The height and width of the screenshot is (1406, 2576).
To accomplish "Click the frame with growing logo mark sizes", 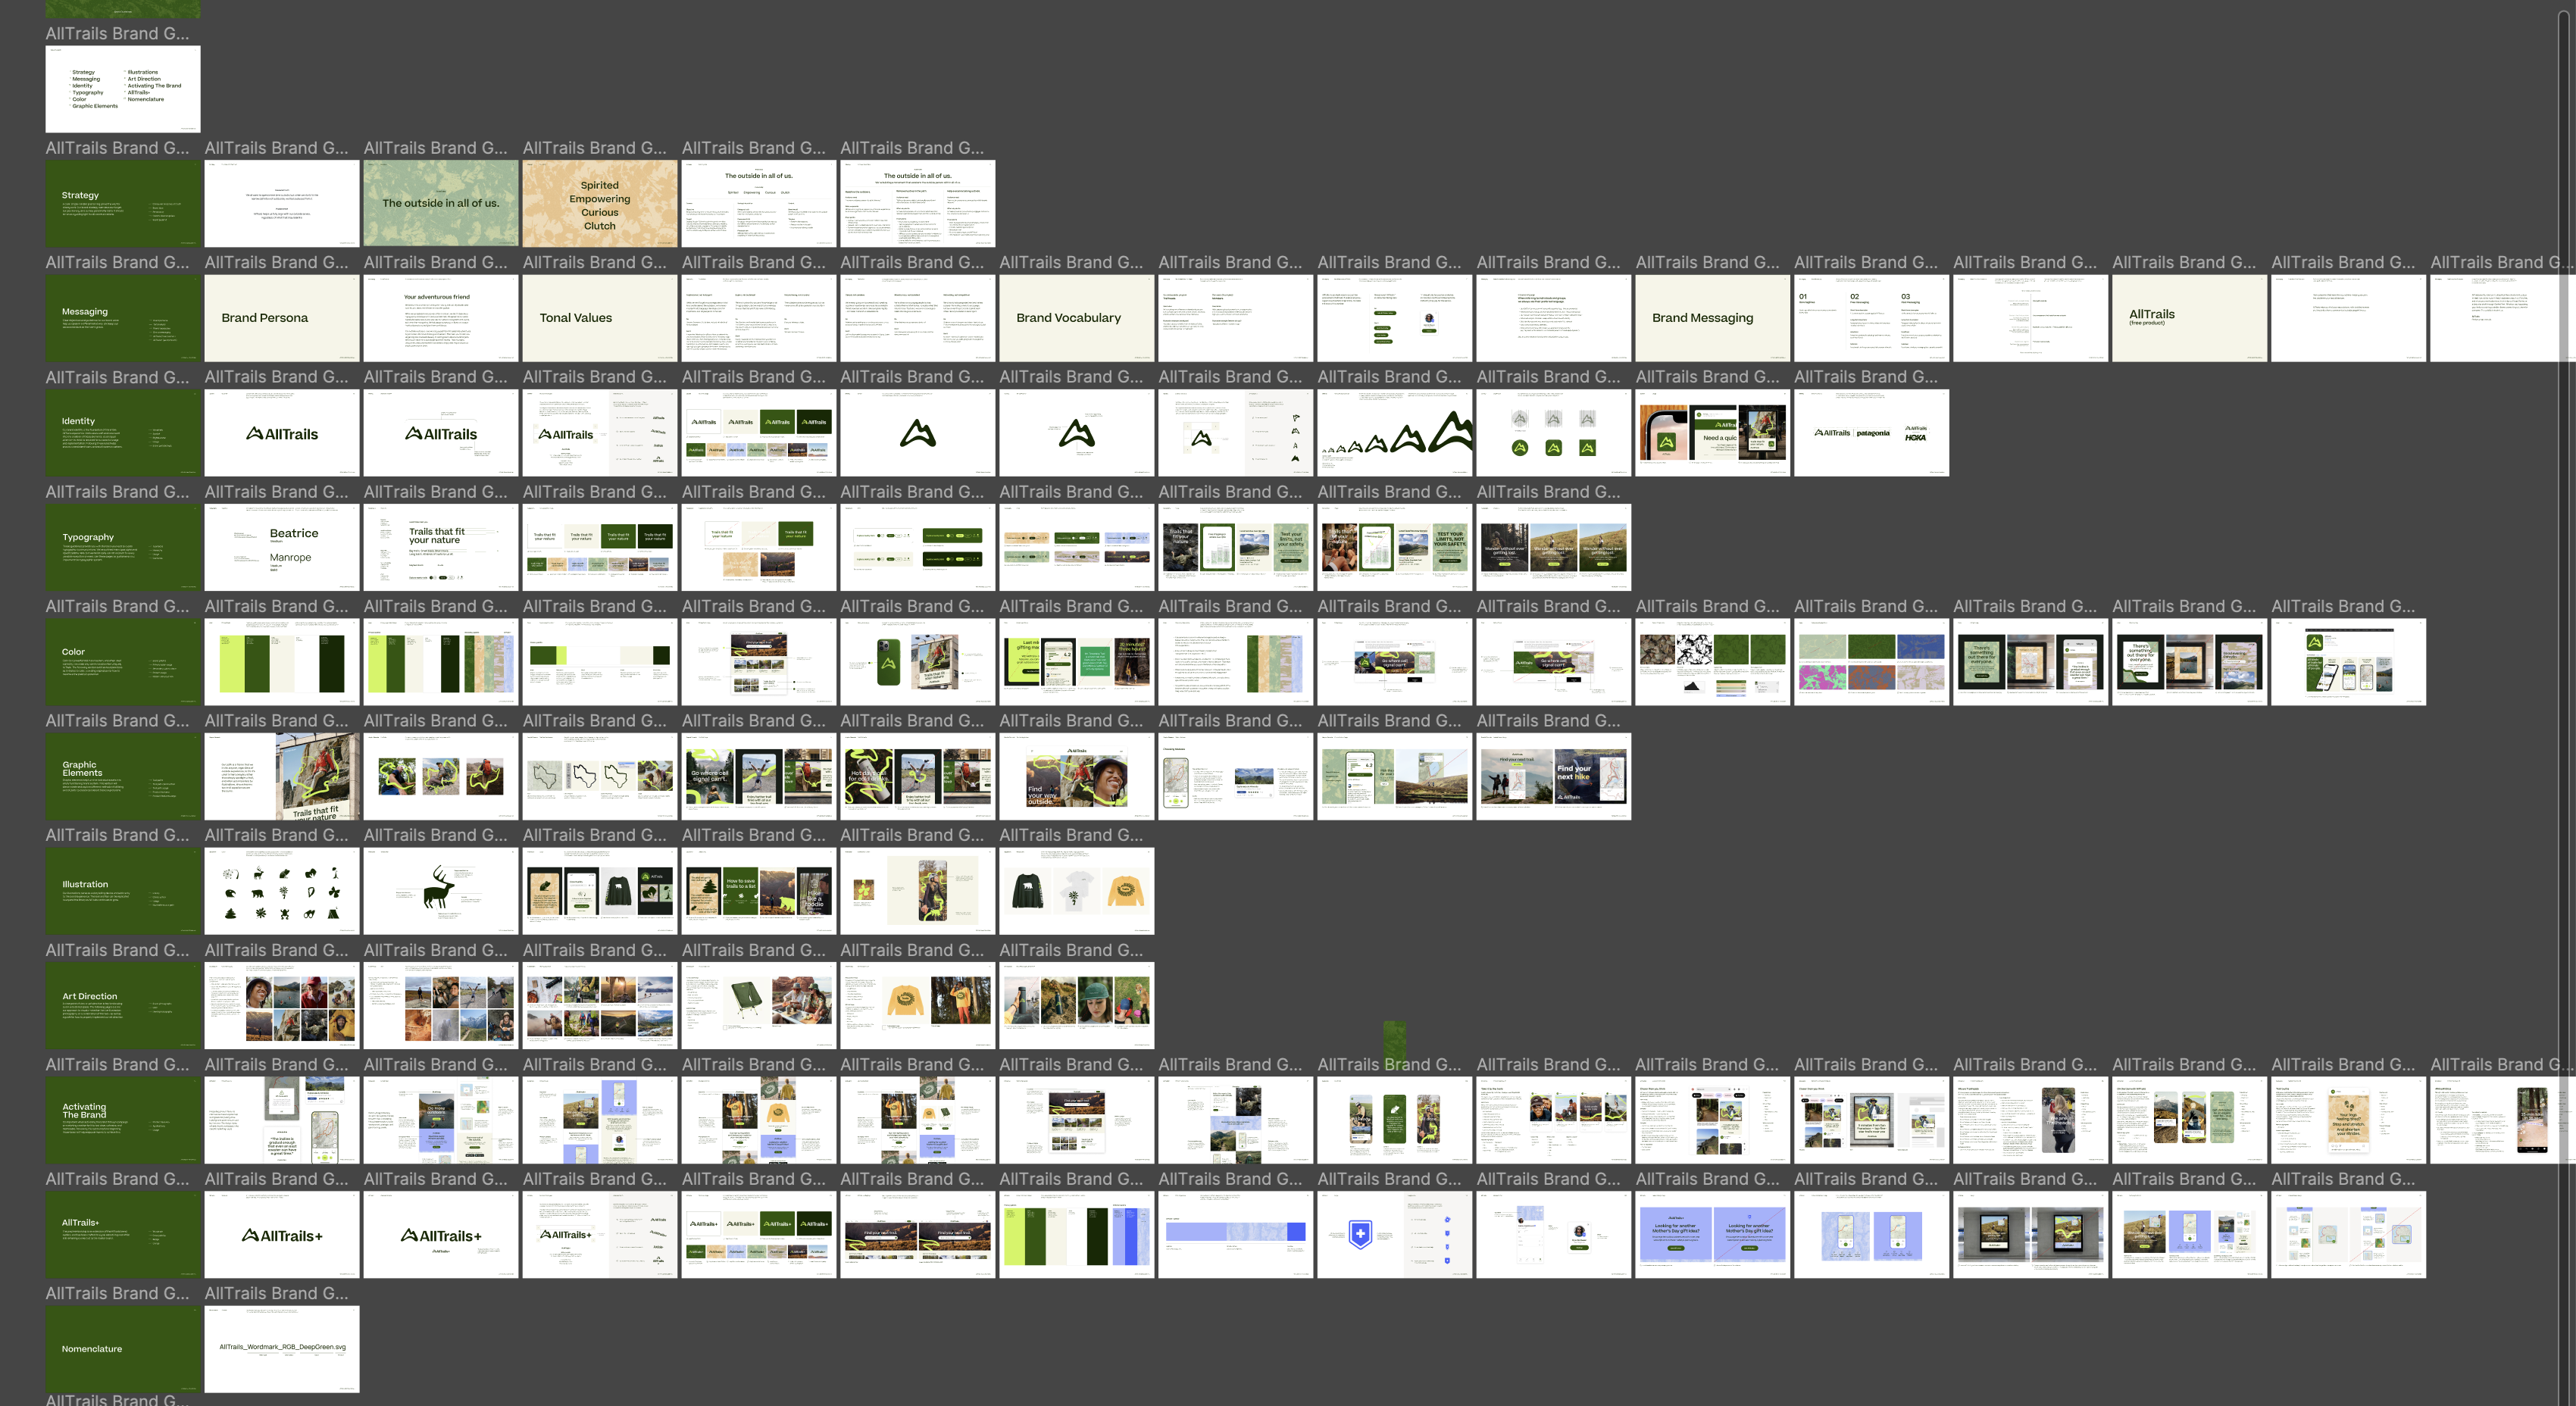I will [x=1394, y=432].
